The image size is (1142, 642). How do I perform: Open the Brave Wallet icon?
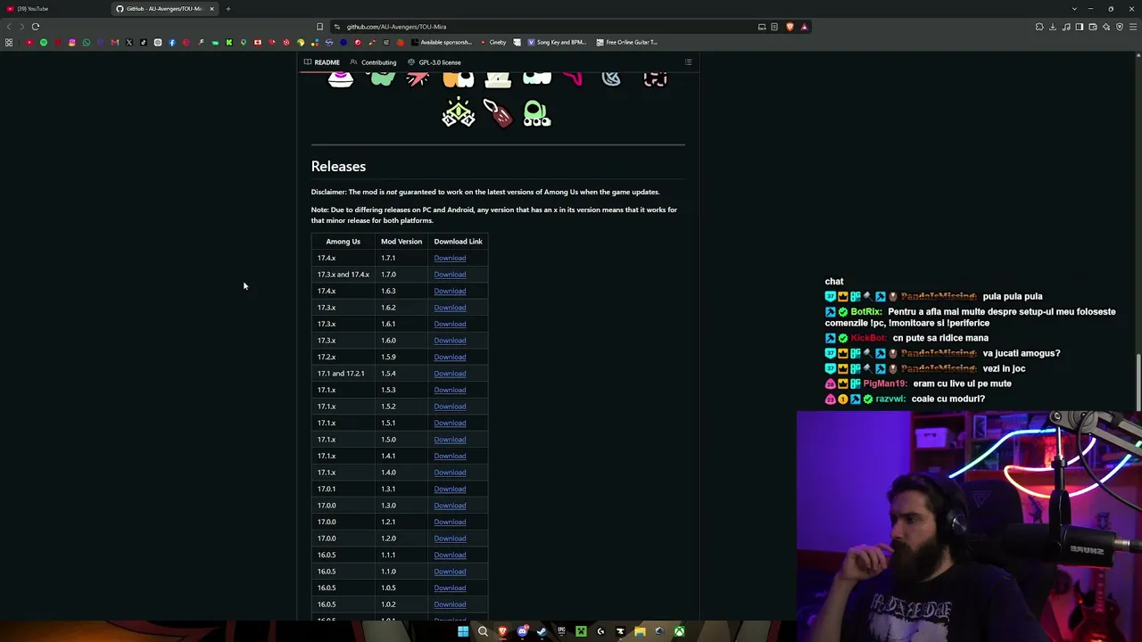(1093, 27)
